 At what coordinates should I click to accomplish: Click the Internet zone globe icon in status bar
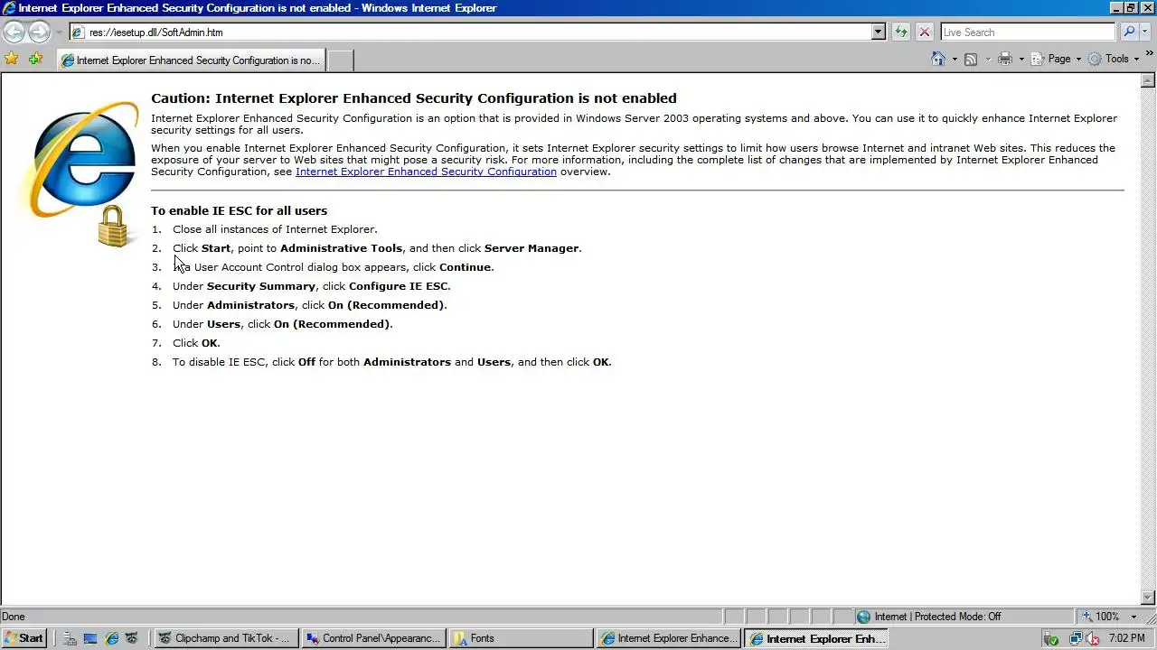(x=863, y=617)
